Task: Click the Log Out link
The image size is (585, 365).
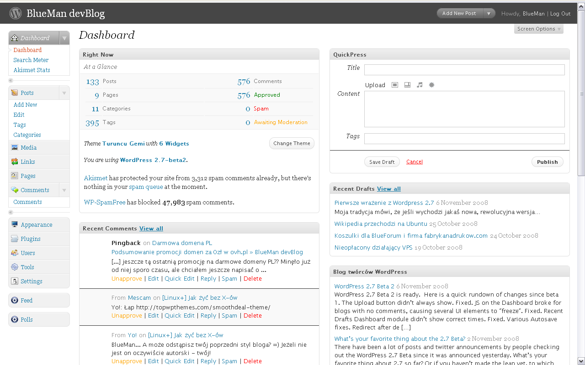Action: click(560, 14)
